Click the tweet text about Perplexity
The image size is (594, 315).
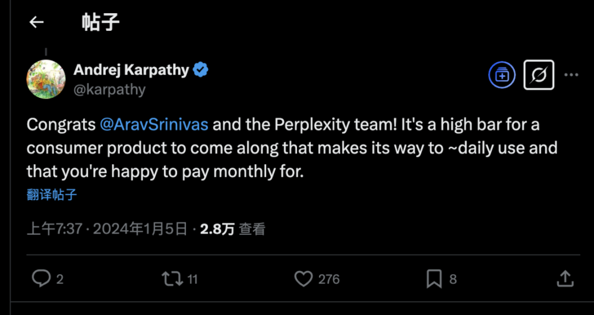tap(291, 148)
